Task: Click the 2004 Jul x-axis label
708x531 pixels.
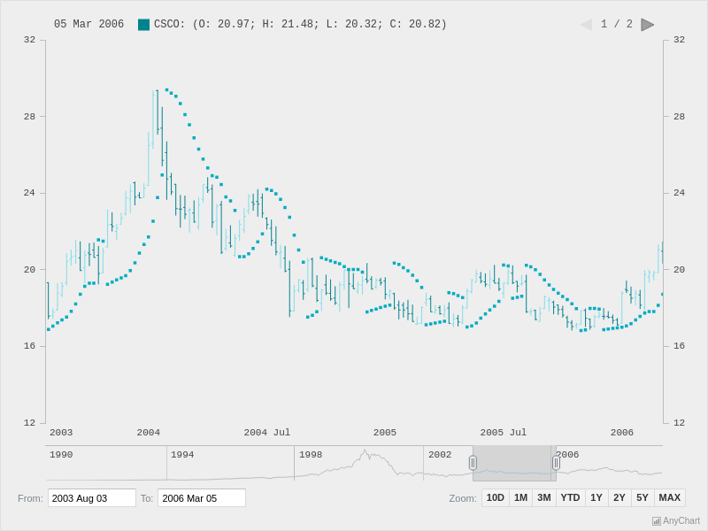Action: point(267,433)
